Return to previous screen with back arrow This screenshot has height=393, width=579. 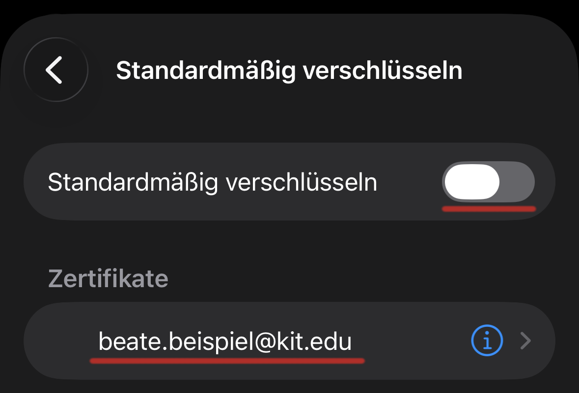coord(55,70)
